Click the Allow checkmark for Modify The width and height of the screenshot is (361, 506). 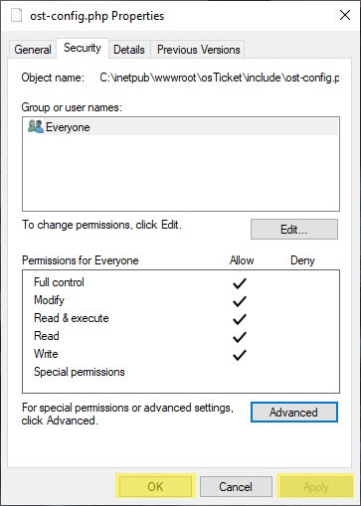click(x=240, y=301)
